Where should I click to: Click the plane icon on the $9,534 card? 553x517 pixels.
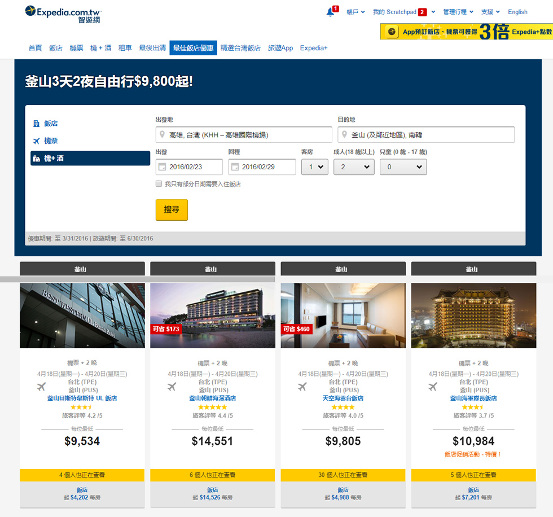(41, 387)
